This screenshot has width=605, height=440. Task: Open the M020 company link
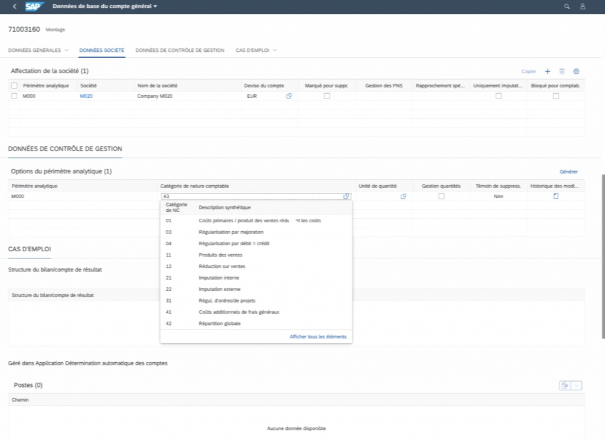[86, 96]
